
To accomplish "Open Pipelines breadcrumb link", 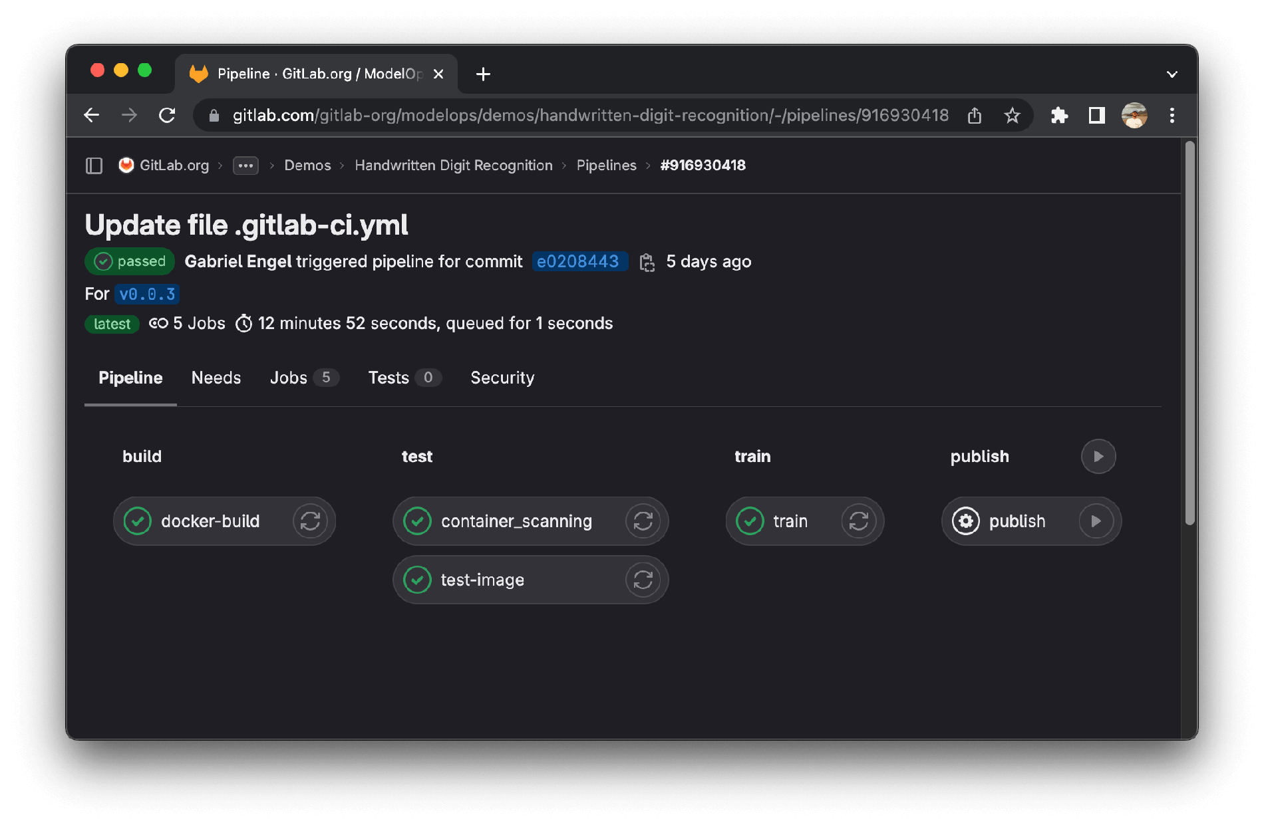I will click(x=606, y=166).
